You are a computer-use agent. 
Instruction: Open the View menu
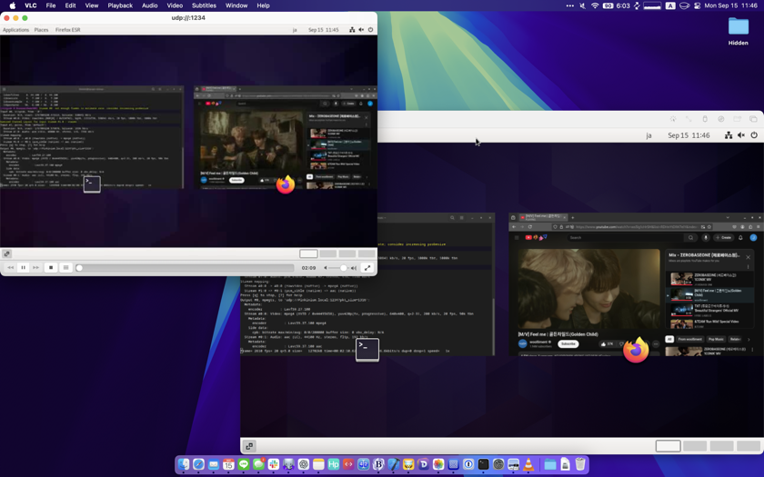92,5
